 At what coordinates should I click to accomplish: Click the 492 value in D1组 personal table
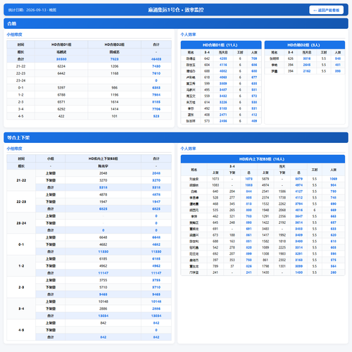click(207, 108)
